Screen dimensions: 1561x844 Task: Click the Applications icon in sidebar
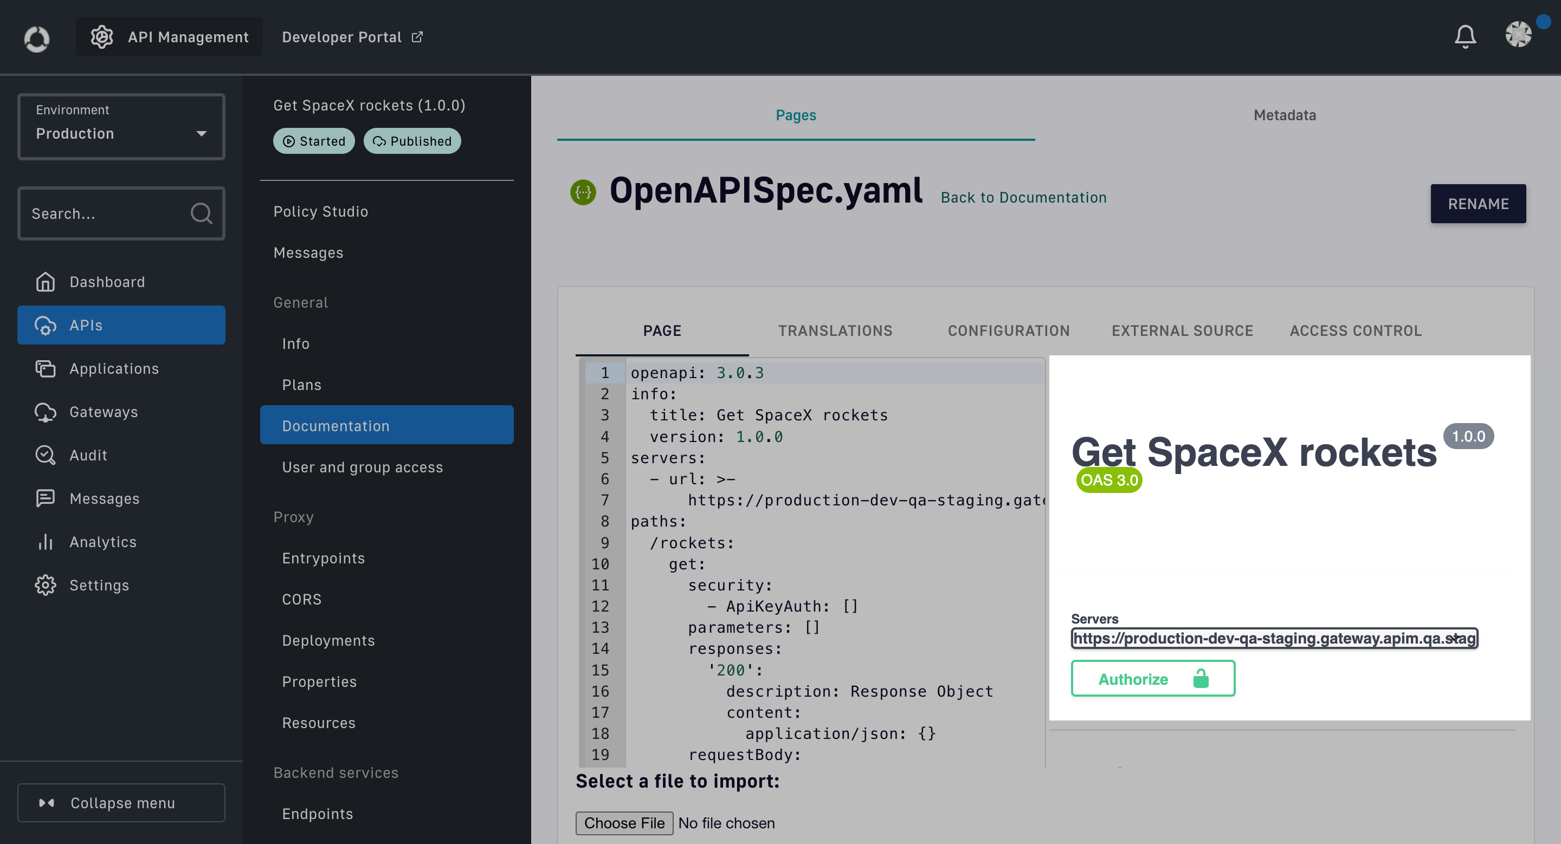tap(46, 368)
